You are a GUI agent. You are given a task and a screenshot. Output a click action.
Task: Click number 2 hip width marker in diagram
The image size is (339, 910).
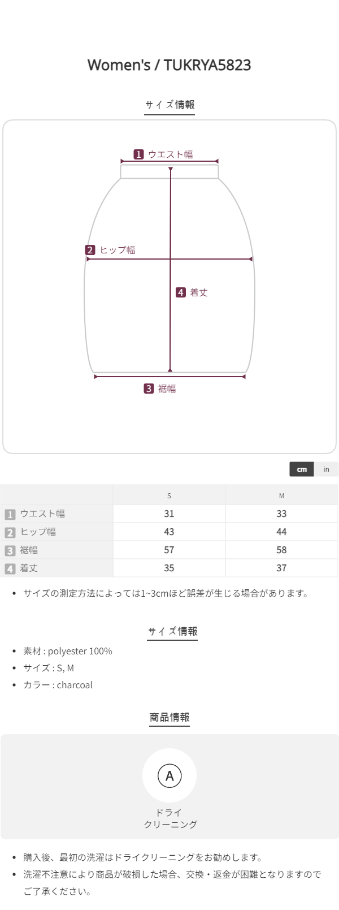(x=90, y=250)
